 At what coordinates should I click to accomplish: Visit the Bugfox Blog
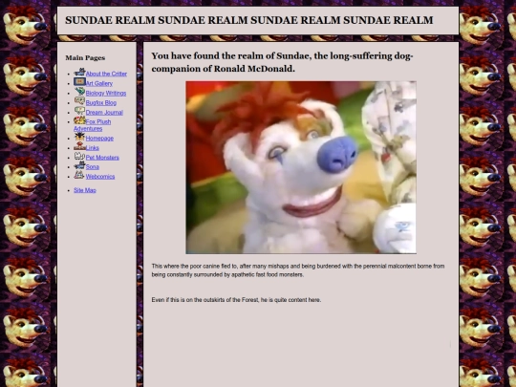(101, 102)
